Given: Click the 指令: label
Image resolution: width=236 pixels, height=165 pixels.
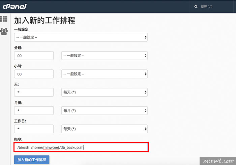Looking at the screenshot, I should click(18, 139).
